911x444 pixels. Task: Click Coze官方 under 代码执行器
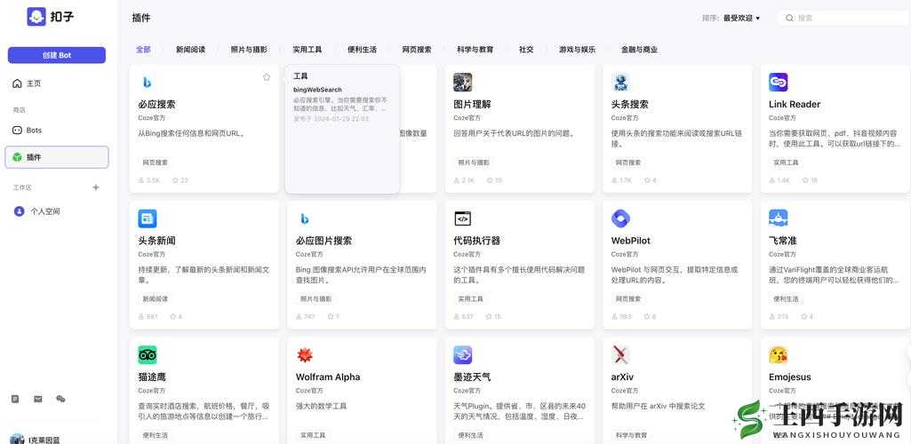[x=467, y=254]
